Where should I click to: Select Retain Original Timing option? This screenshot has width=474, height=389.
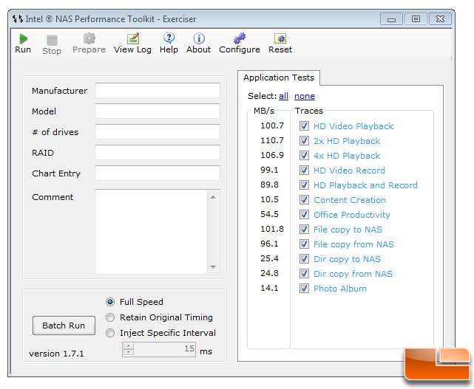pyautogui.click(x=110, y=317)
